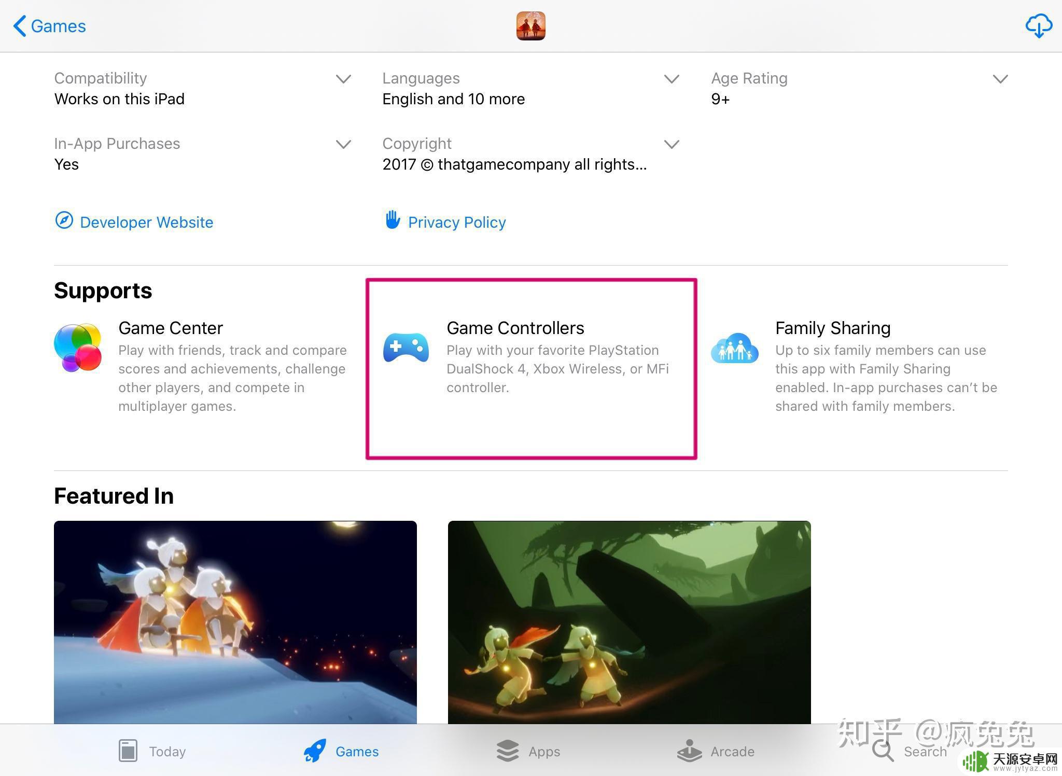
Task: Click the Family Sharing cloud icon
Action: [x=735, y=348]
